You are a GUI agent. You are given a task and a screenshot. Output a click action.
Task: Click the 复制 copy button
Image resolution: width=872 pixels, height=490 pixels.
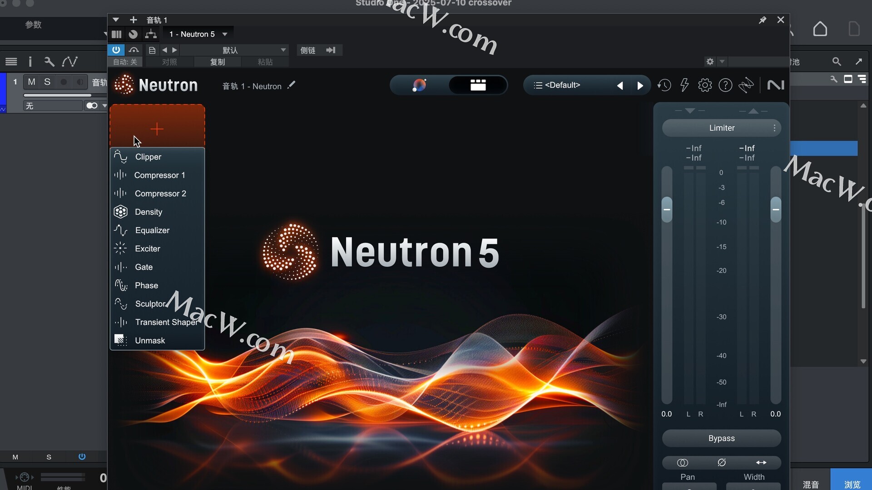(218, 62)
